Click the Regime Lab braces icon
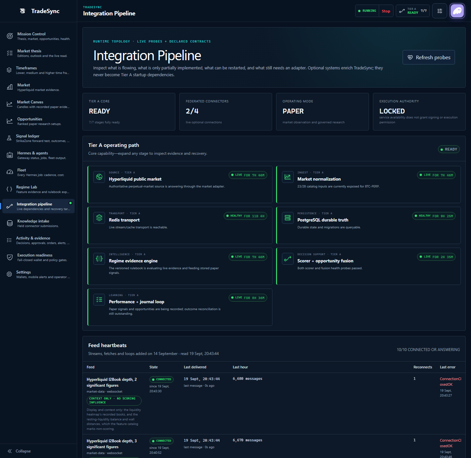471x458 pixels. click(x=9, y=189)
